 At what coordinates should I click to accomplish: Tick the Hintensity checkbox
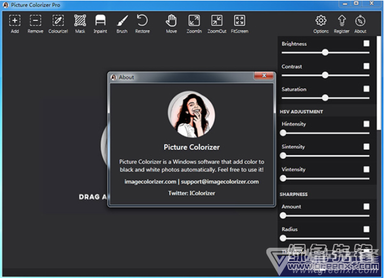click(x=366, y=124)
